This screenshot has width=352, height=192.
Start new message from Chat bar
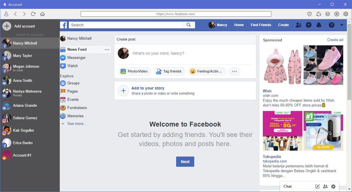click(317, 186)
